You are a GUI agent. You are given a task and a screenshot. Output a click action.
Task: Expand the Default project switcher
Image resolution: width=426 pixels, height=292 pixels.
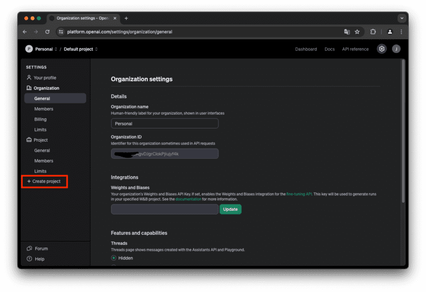(81, 49)
